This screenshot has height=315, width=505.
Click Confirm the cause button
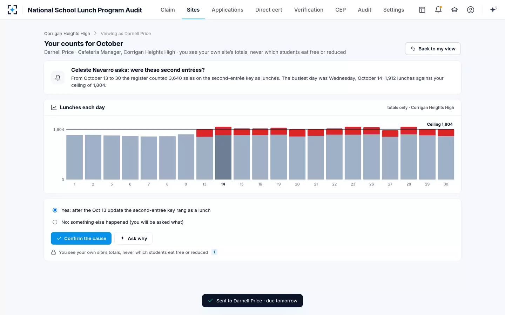point(81,238)
